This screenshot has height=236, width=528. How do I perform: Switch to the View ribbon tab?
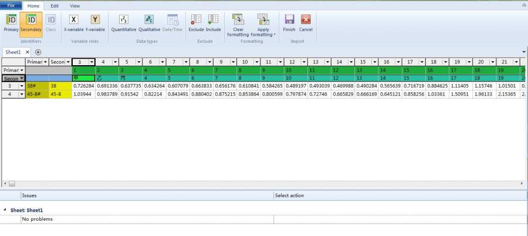tap(75, 6)
